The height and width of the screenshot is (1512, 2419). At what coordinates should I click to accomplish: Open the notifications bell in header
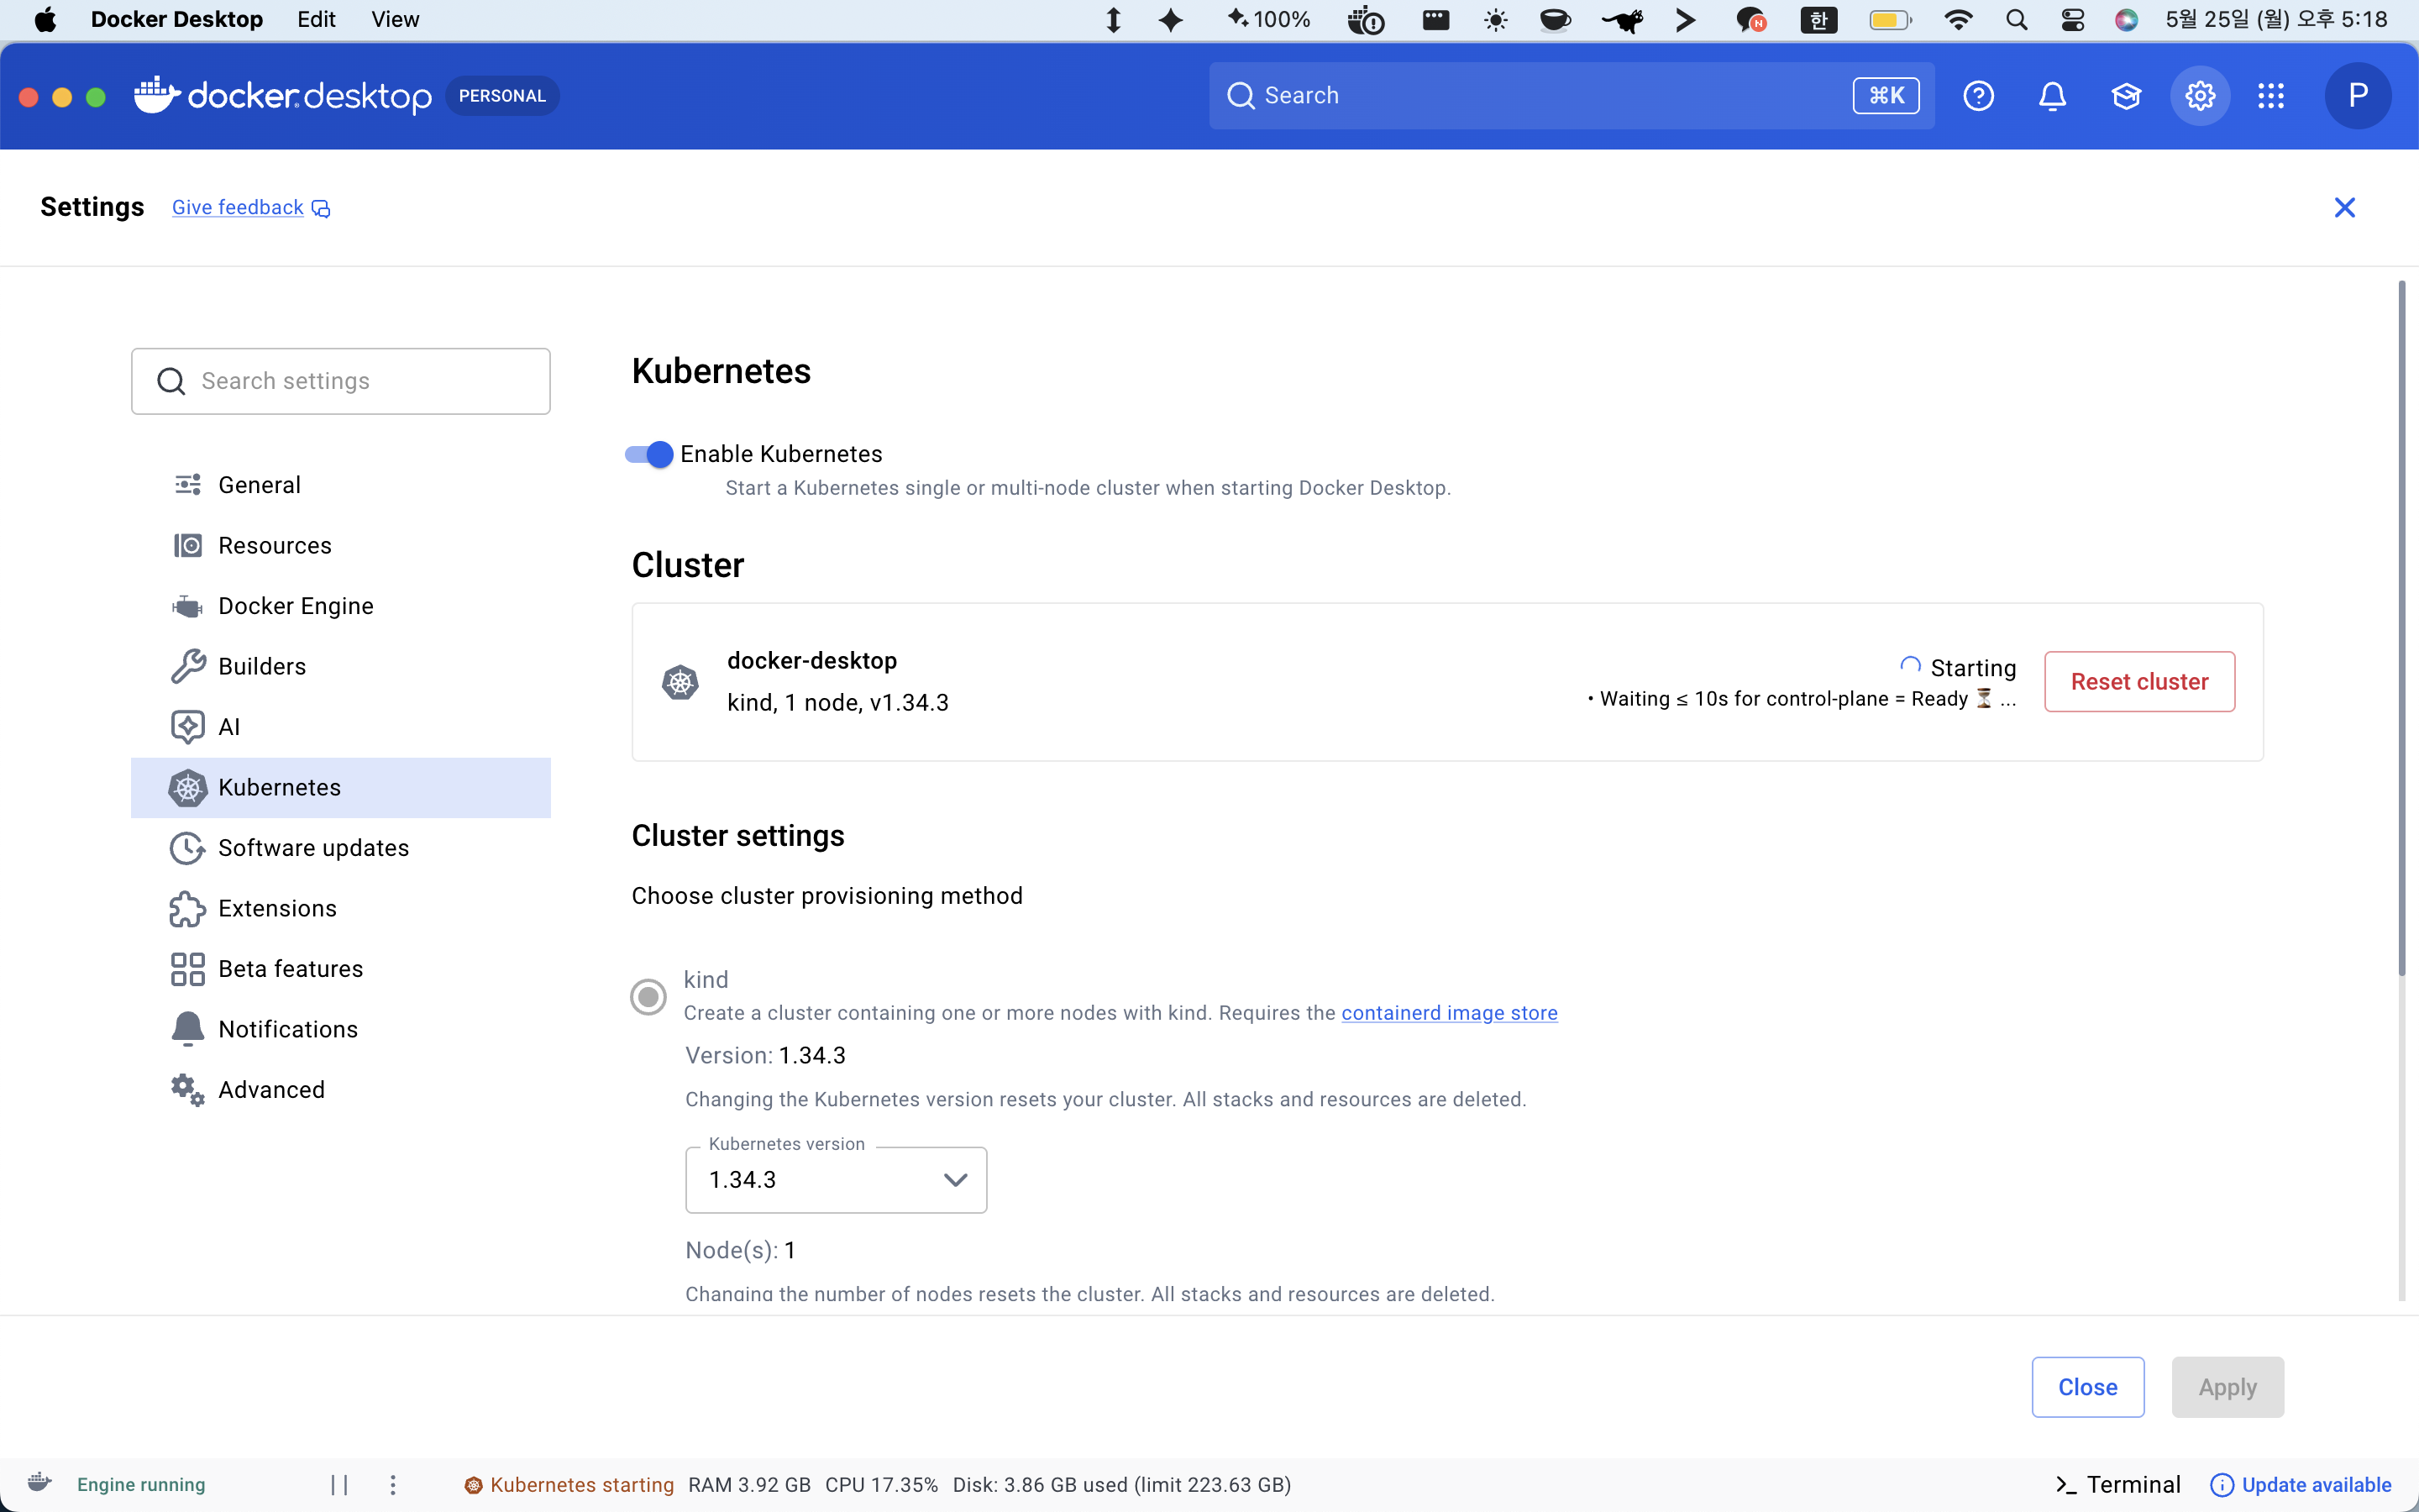pos(2052,96)
